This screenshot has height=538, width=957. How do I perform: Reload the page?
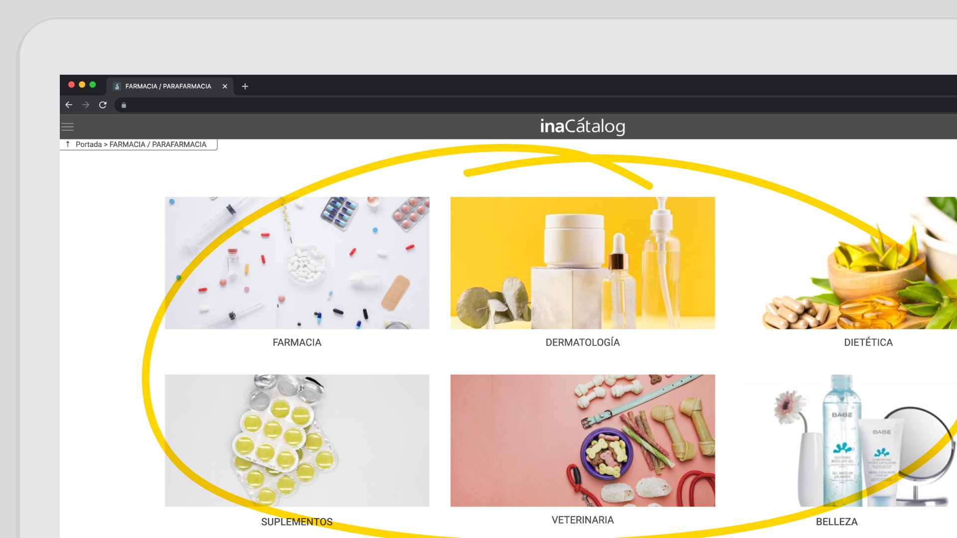(103, 105)
